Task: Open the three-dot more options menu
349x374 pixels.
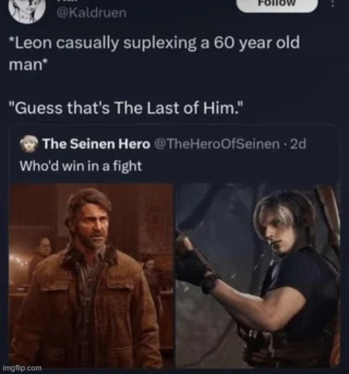Action: tap(333, 3)
